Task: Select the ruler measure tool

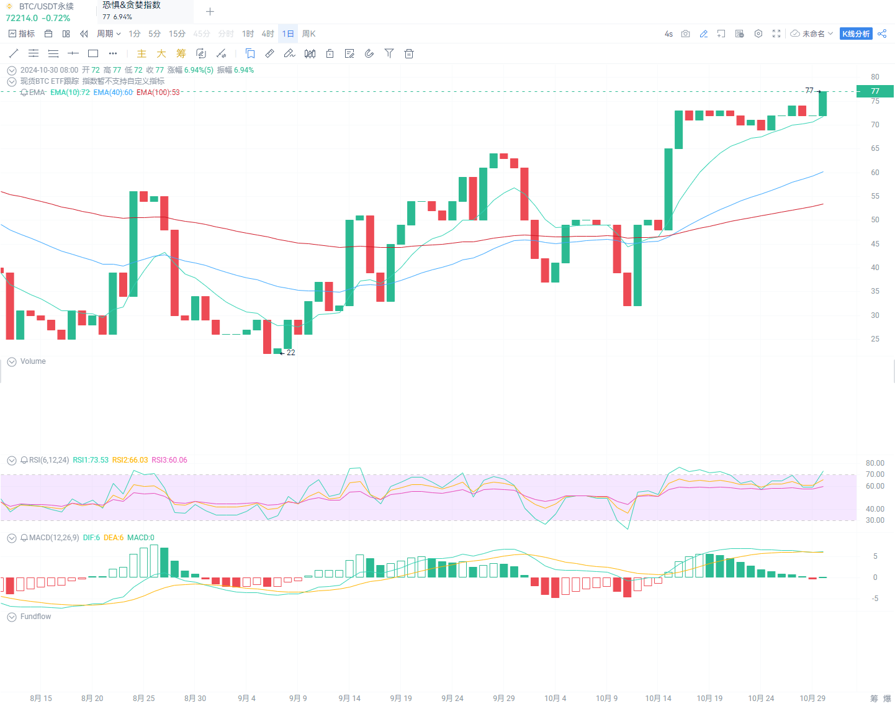Action: point(270,53)
